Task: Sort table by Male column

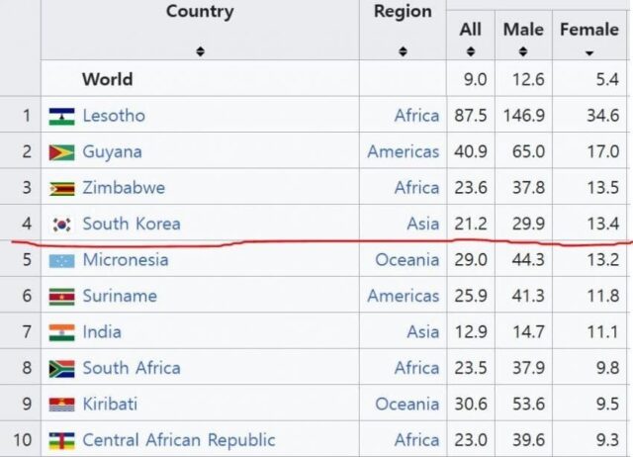Action: point(523,51)
